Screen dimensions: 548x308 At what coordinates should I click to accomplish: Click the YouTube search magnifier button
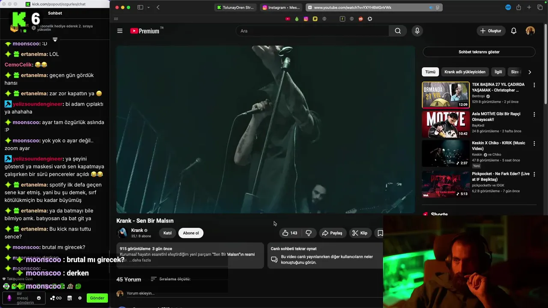tap(398, 31)
